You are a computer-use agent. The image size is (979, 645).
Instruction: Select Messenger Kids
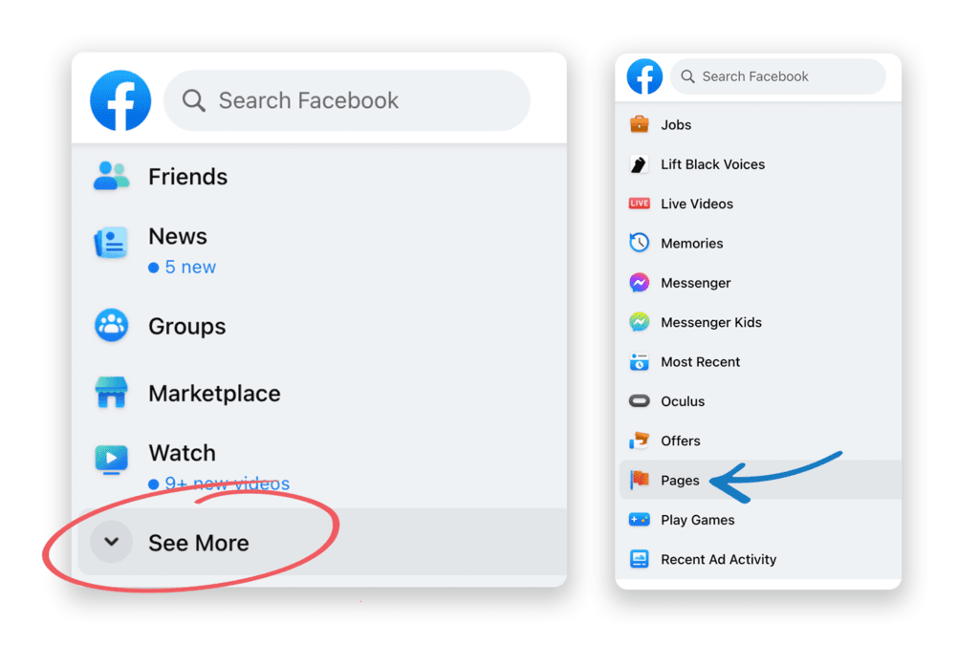coord(711,322)
